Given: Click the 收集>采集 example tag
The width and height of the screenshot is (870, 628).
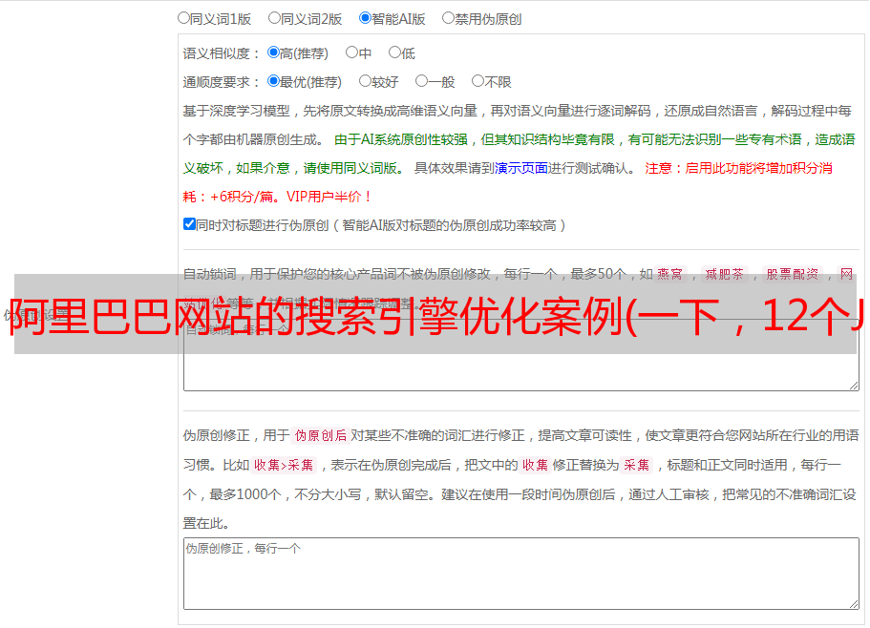Looking at the screenshot, I should 284,465.
